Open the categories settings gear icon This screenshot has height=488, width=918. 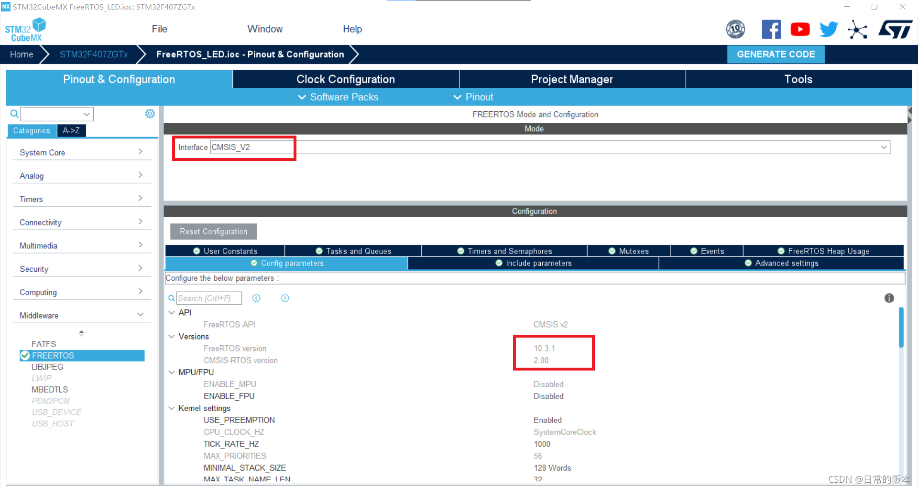pos(150,113)
